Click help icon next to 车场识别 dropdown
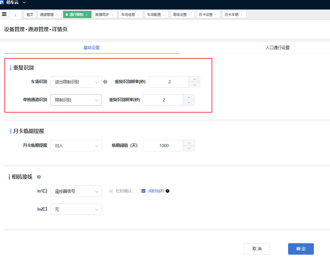 pos(105,82)
